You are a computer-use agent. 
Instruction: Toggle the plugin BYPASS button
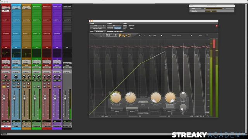coord(132,26)
